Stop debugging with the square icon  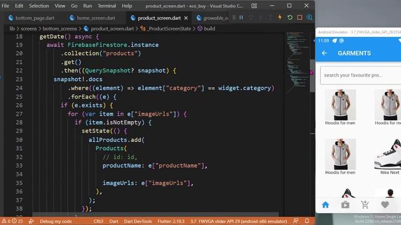pos(299,17)
